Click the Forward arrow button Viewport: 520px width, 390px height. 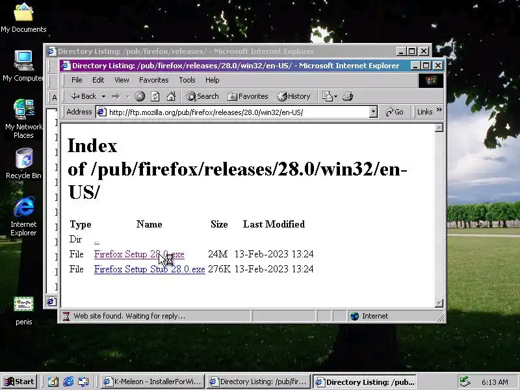pyautogui.click(x=116, y=96)
